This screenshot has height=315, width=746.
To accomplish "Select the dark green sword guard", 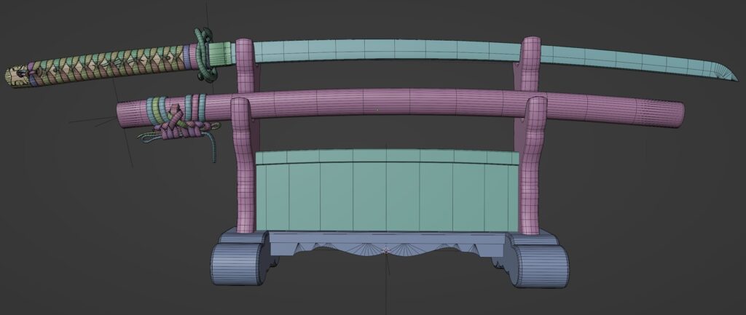I will click(204, 55).
